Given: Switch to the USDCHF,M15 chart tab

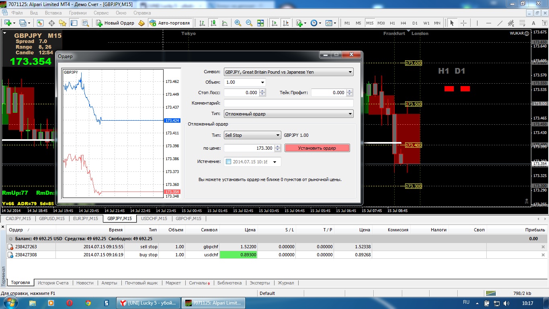Looking at the screenshot, I should [154, 218].
